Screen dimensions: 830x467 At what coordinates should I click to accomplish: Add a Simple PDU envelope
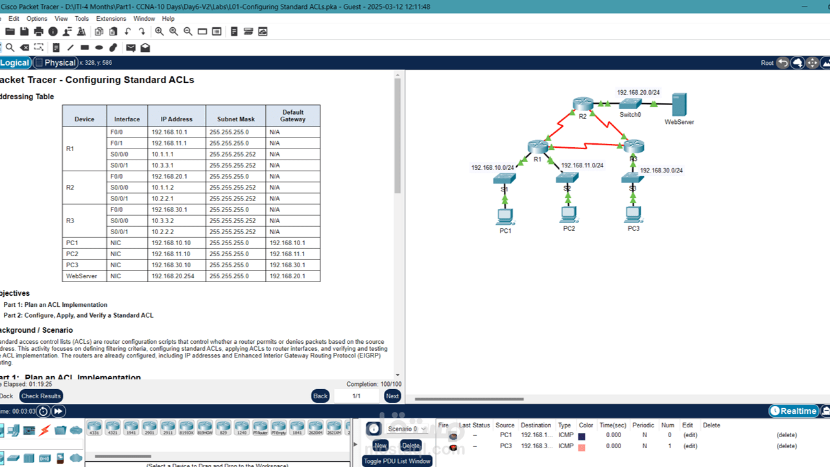click(x=131, y=47)
